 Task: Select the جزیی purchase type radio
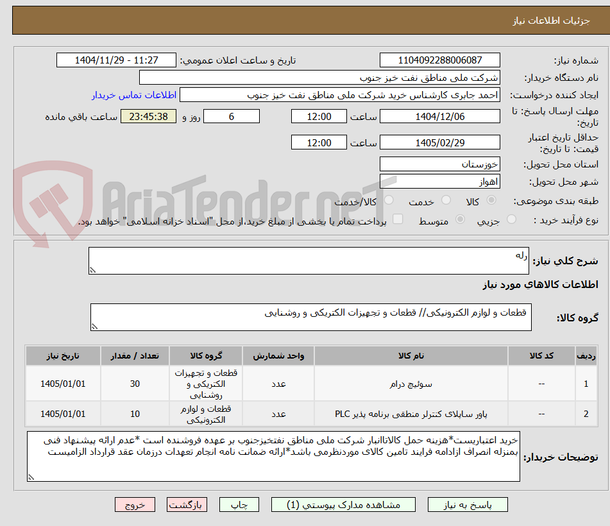[x=512, y=219]
